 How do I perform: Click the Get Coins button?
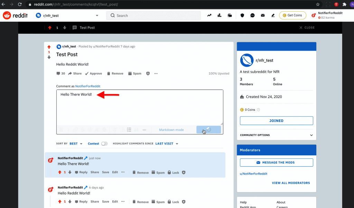(x=292, y=15)
